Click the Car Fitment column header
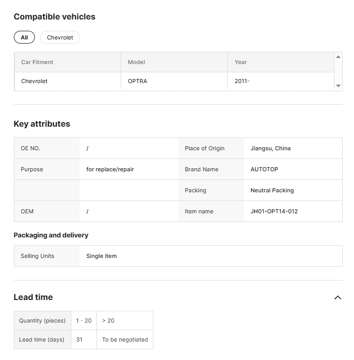354x360 pixels. coord(37,62)
